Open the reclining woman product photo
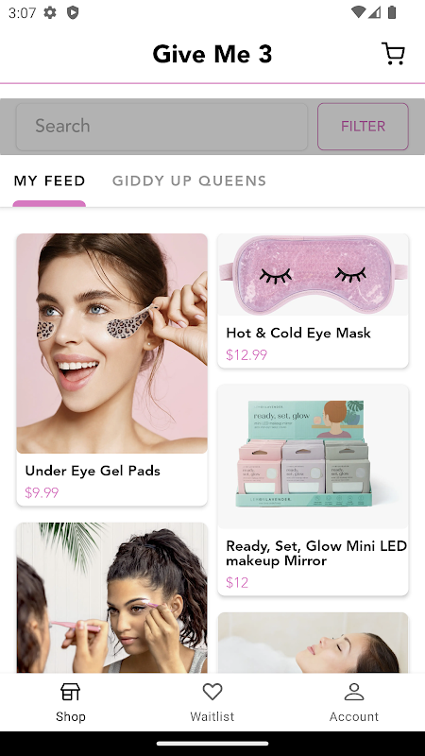 313,643
